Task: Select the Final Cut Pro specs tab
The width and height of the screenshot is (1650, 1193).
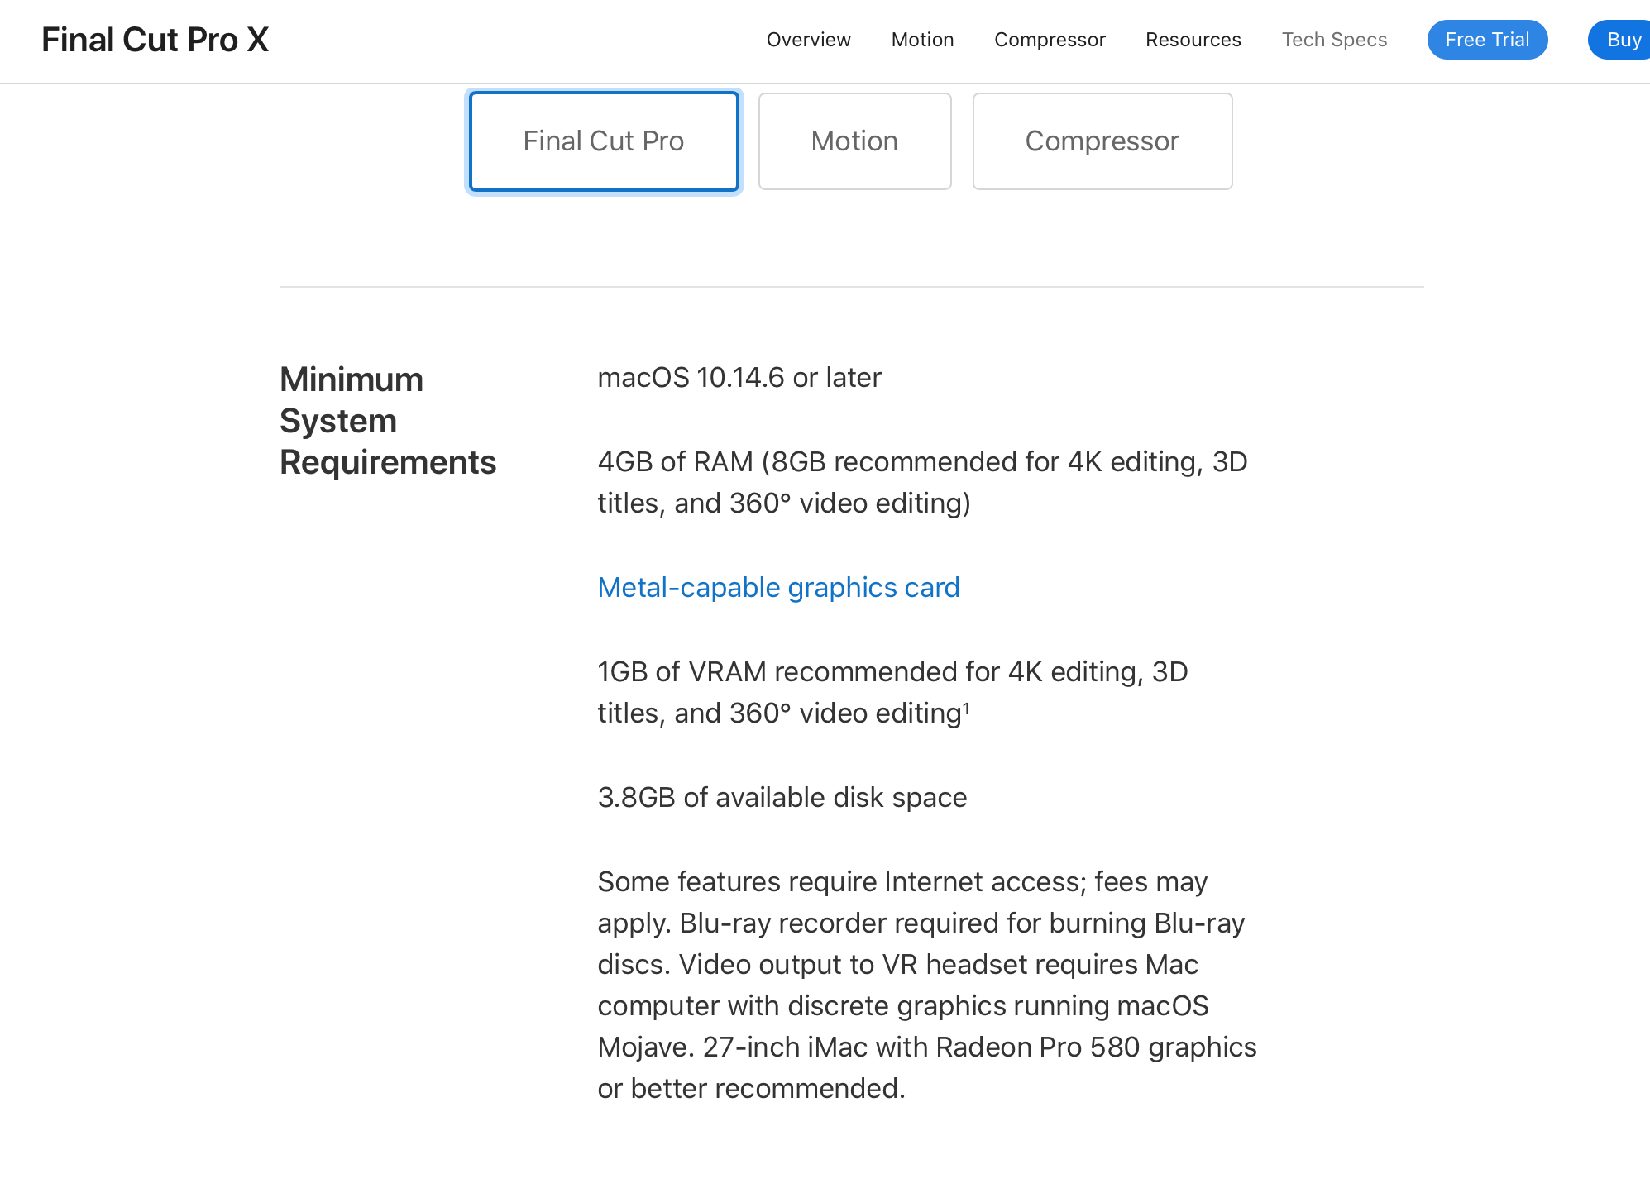Action: click(x=604, y=141)
